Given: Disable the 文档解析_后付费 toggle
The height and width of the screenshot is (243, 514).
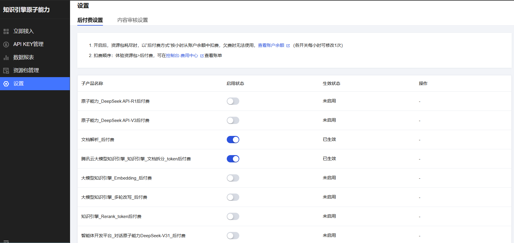Looking at the screenshot, I should 233,140.
